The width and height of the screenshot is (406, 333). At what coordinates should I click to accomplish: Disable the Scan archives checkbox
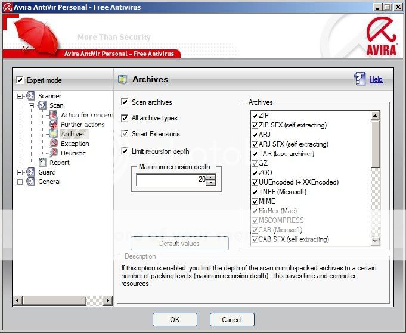pos(125,102)
